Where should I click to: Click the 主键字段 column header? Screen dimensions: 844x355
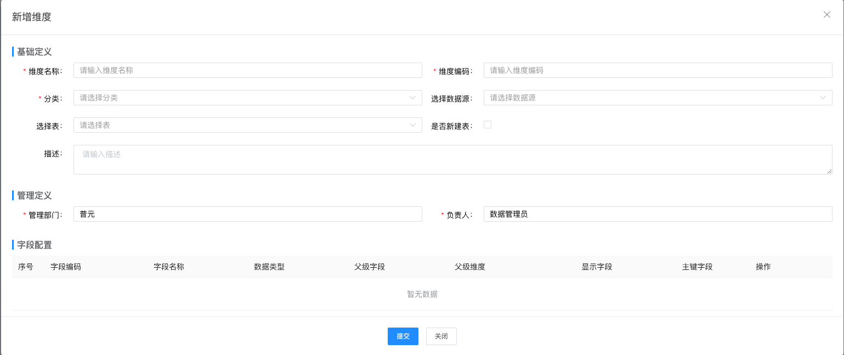pos(697,267)
